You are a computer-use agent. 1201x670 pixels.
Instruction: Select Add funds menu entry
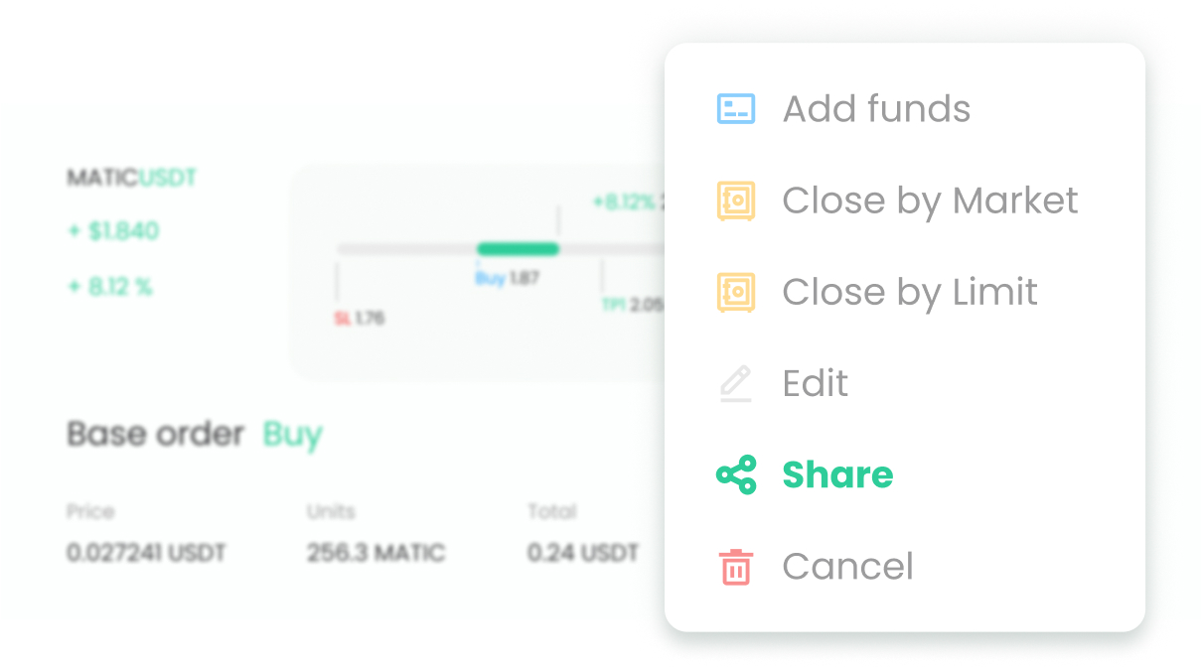pyautogui.click(x=876, y=108)
